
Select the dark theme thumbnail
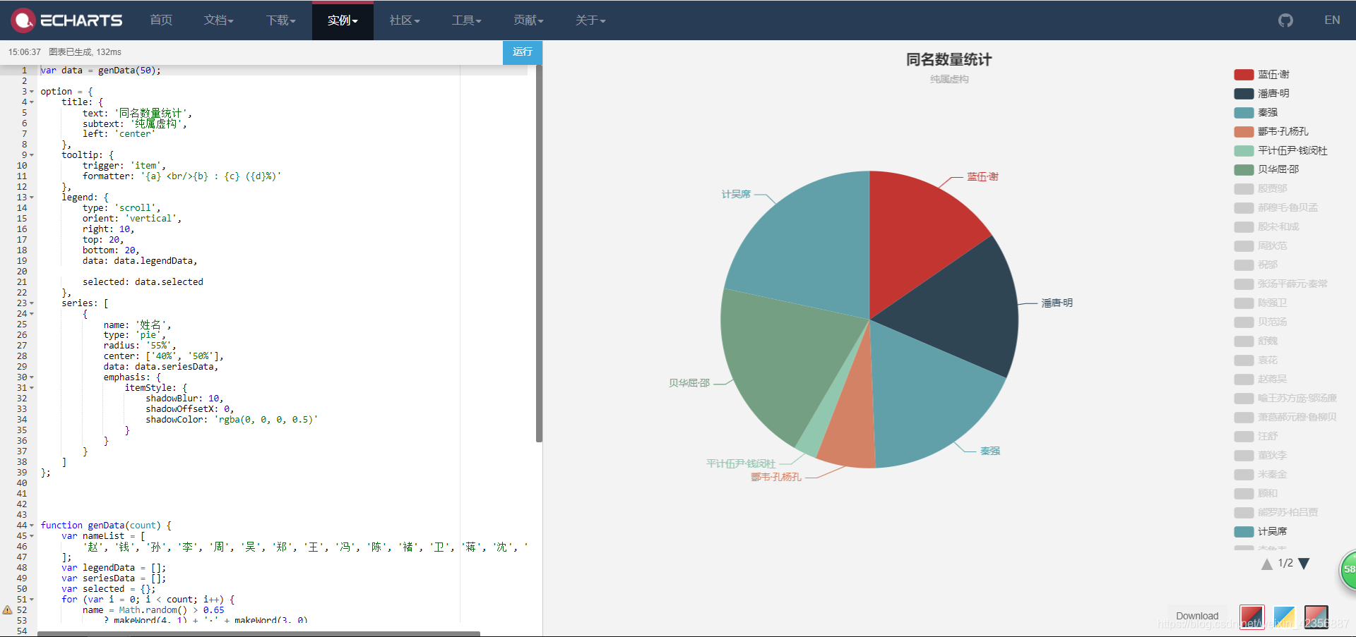click(1316, 617)
